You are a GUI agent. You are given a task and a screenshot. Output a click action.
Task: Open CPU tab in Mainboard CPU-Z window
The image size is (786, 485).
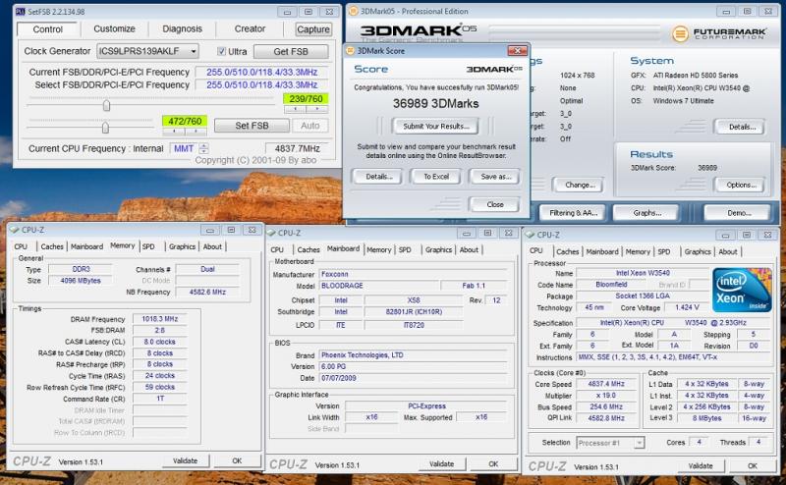277,249
